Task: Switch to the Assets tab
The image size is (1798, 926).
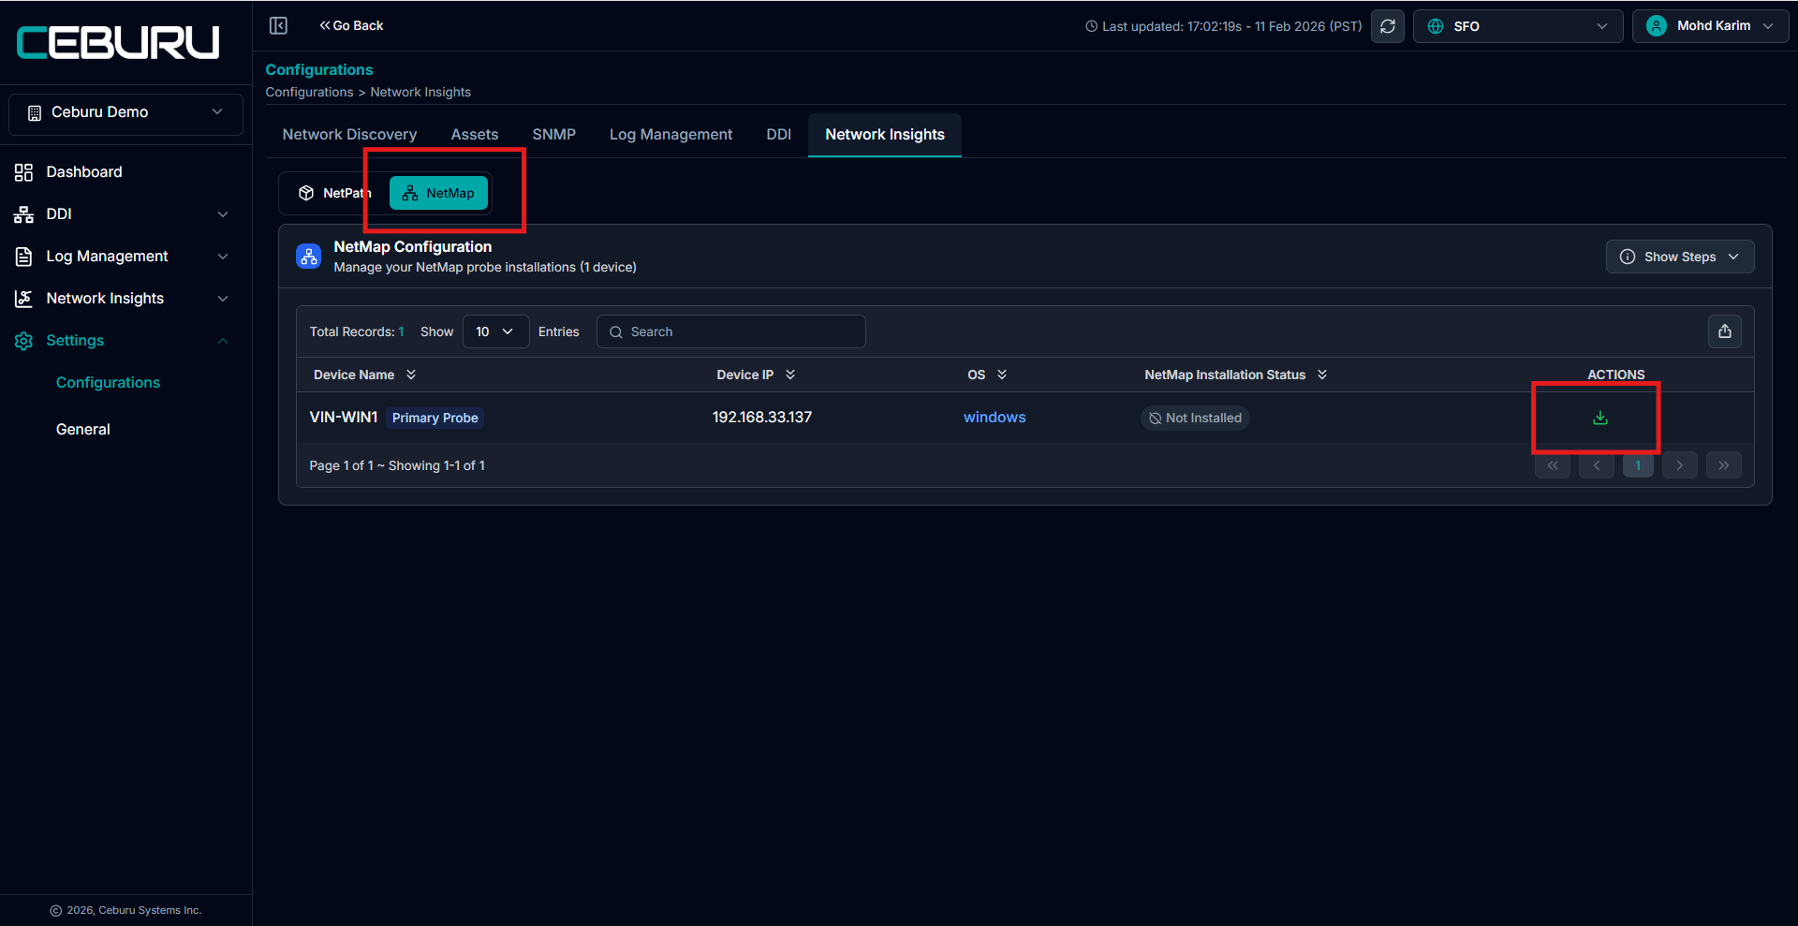Action: [475, 135]
